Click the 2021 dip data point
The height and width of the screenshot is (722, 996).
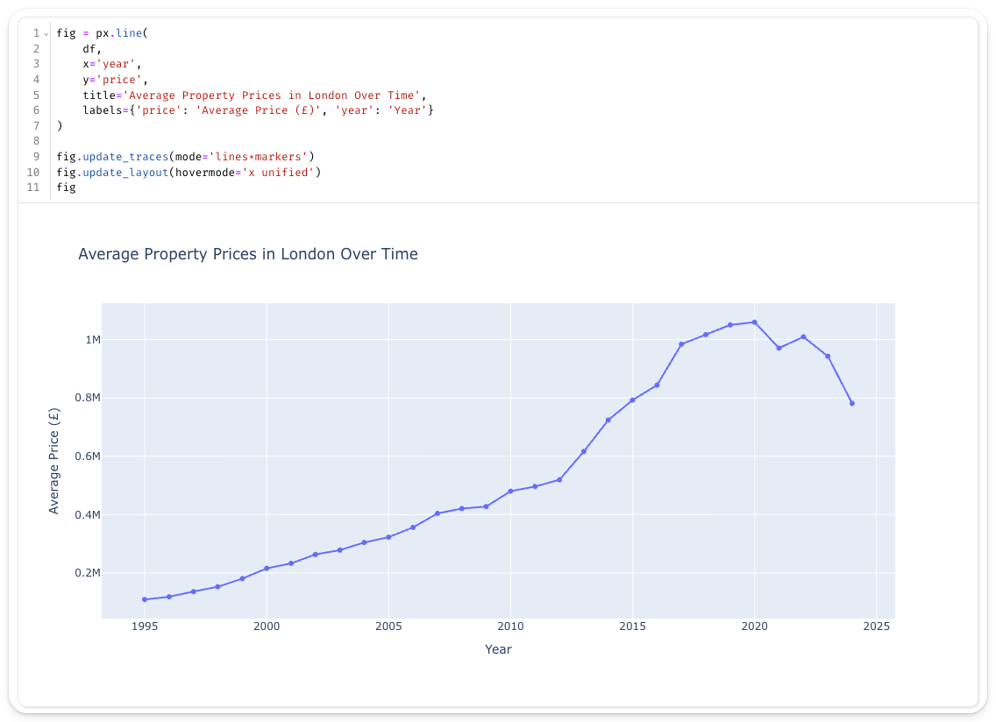coord(779,348)
